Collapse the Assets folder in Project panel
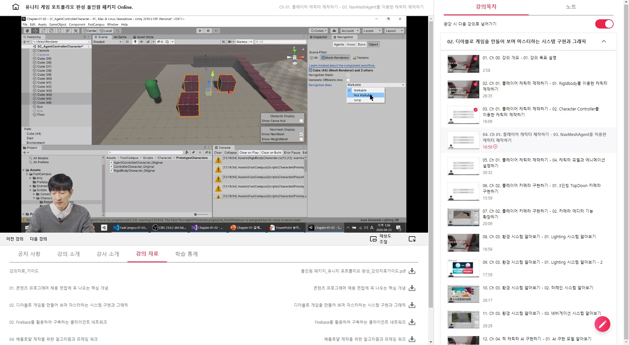Image resolution: width=629 pixels, height=345 pixels. pyautogui.click(x=24, y=170)
